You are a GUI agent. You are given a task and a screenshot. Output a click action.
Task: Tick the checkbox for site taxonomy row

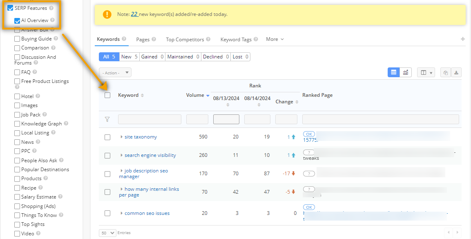pos(107,137)
